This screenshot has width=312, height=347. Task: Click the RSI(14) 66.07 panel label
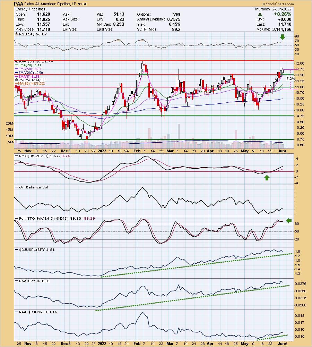[x=31, y=34]
